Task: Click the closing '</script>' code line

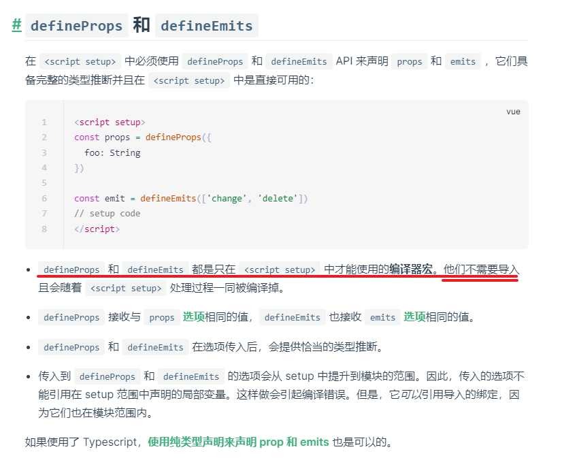Action: (x=97, y=229)
